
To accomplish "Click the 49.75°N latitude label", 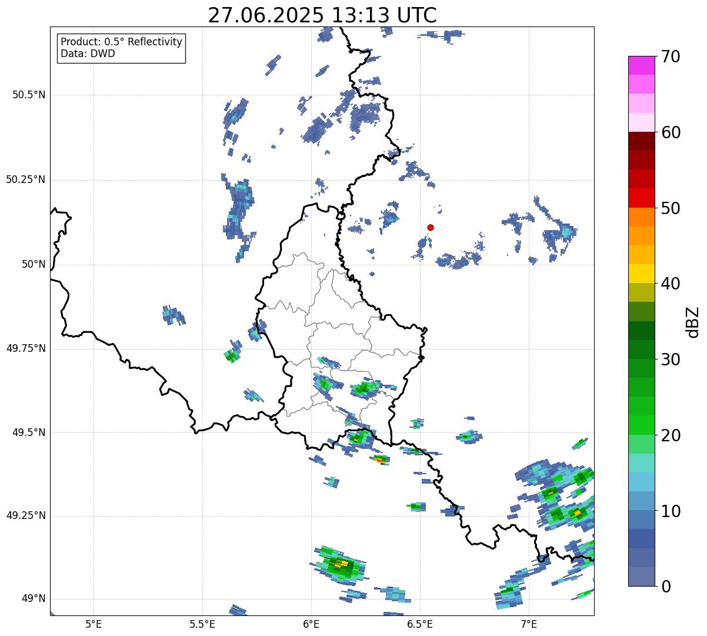I will coord(26,348).
